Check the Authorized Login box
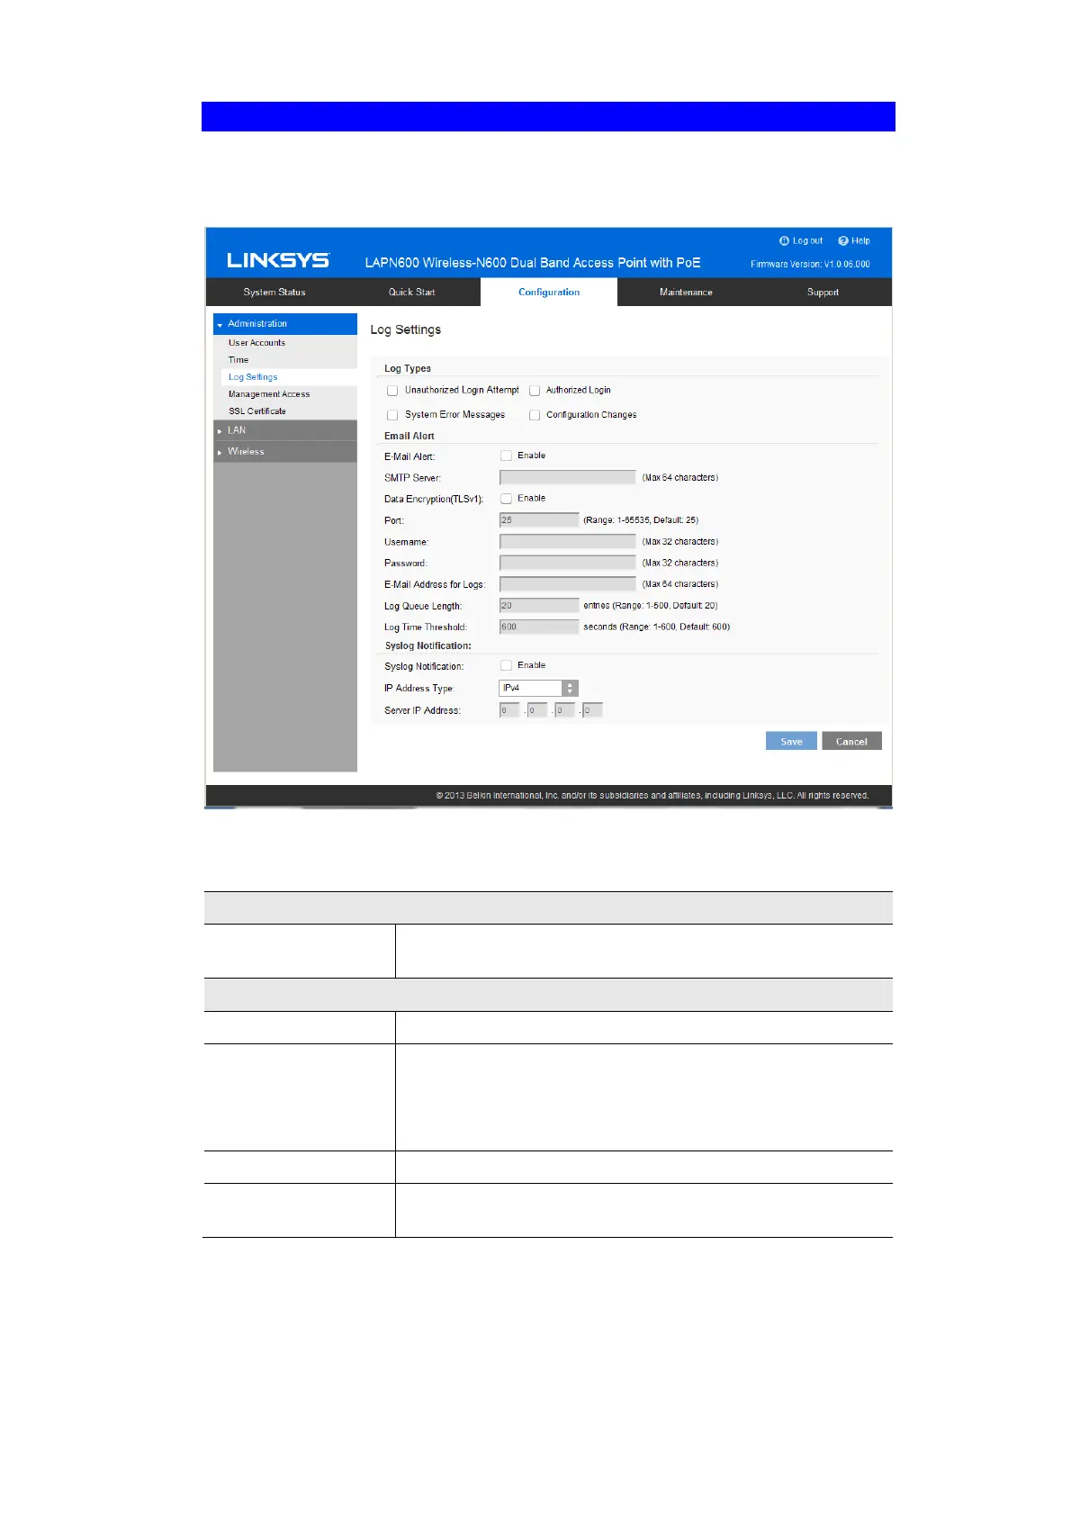The height and width of the screenshot is (1516, 1071). coord(535,391)
